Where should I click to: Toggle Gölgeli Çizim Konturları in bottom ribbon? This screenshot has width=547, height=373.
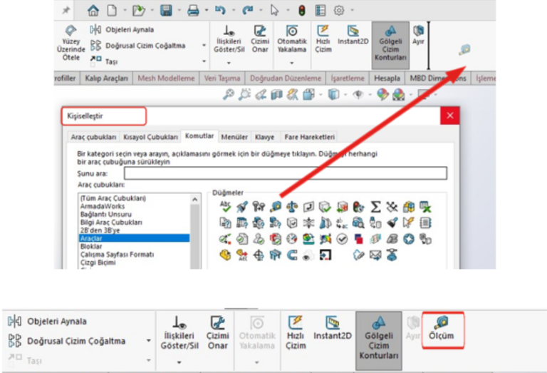click(x=378, y=337)
